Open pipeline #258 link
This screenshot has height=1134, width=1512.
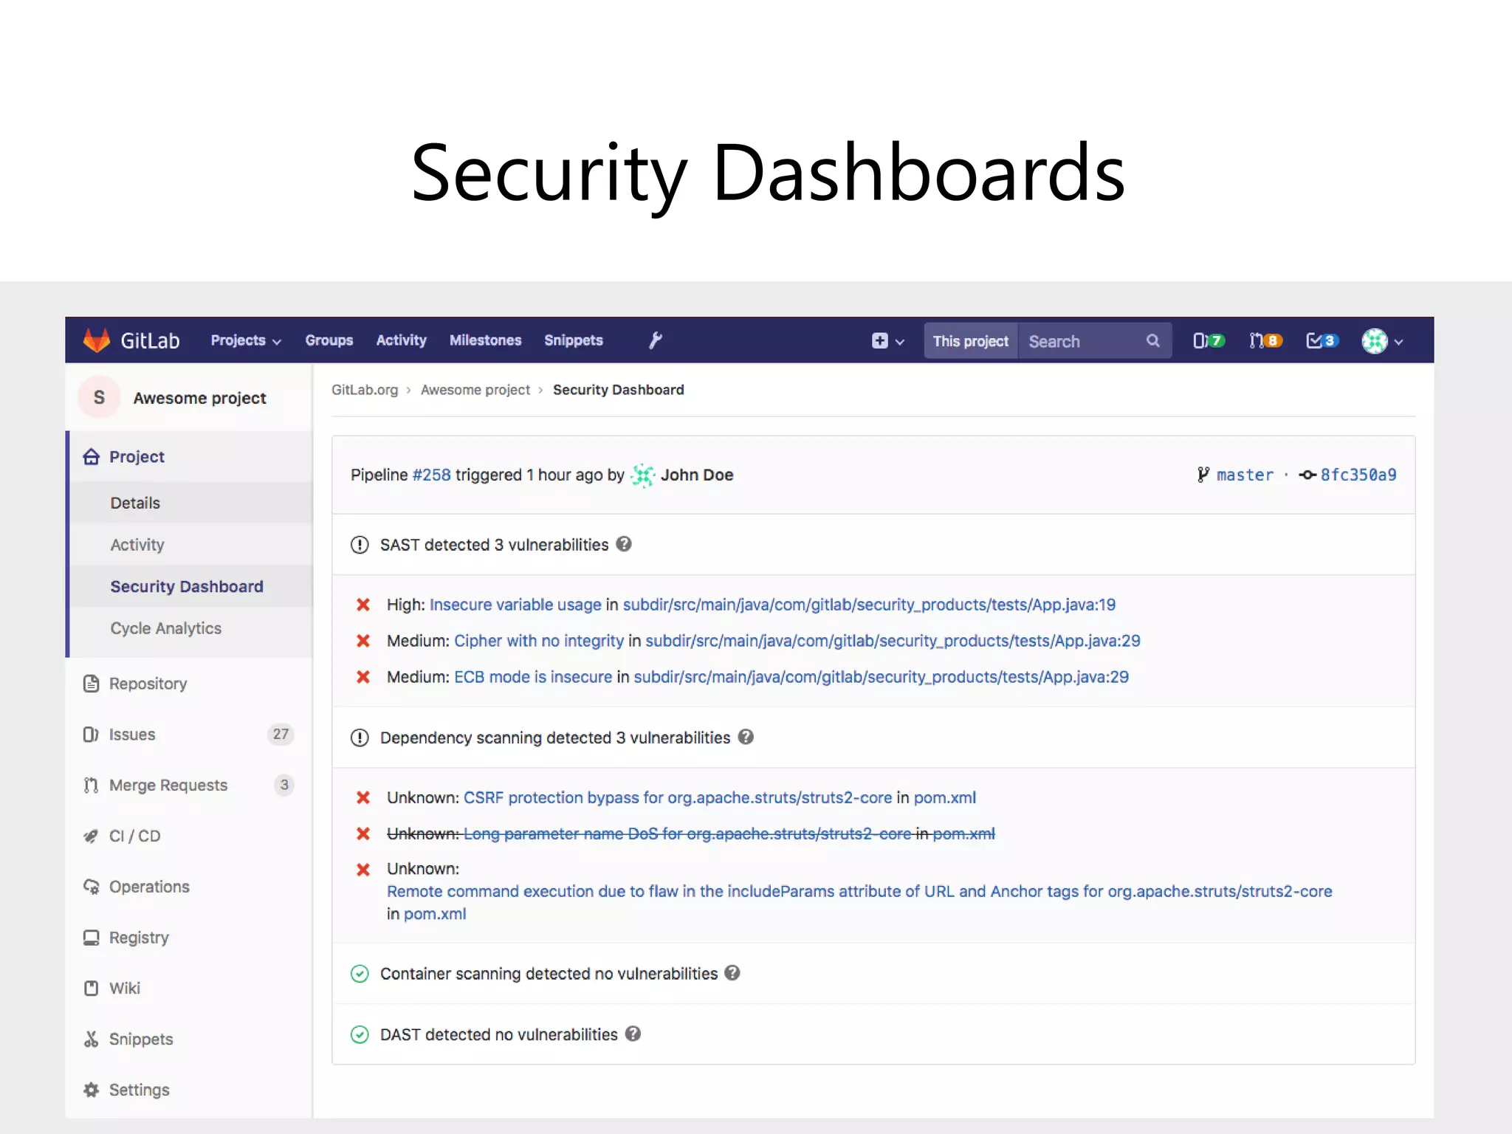click(431, 475)
